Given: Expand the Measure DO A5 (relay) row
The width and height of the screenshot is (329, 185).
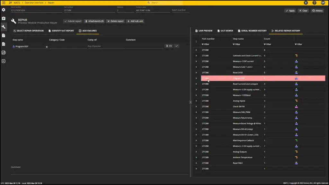Looking at the screenshot, I should coord(196,129).
